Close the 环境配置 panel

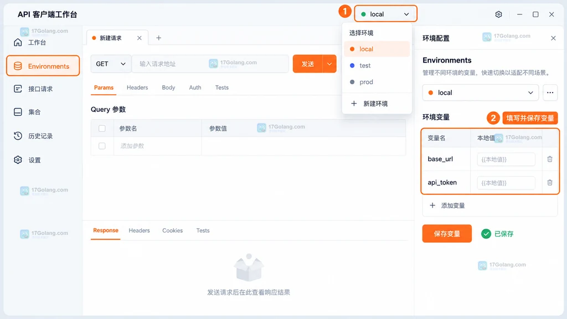[553, 38]
